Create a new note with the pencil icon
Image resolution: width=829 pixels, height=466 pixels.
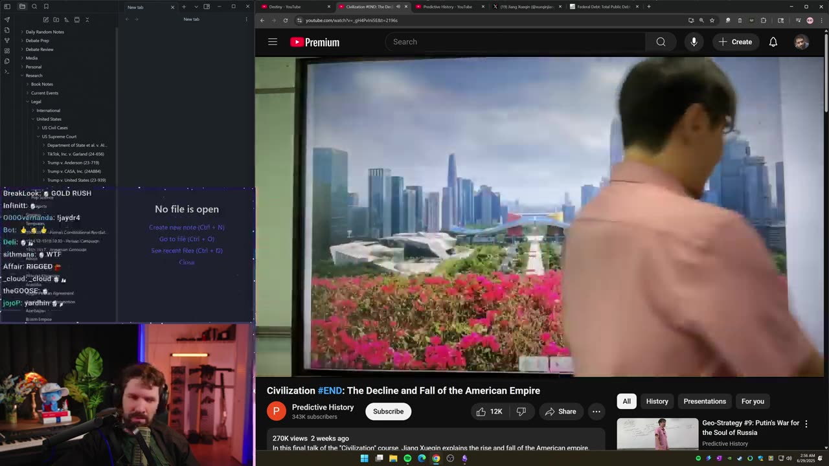(x=45, y=19)
